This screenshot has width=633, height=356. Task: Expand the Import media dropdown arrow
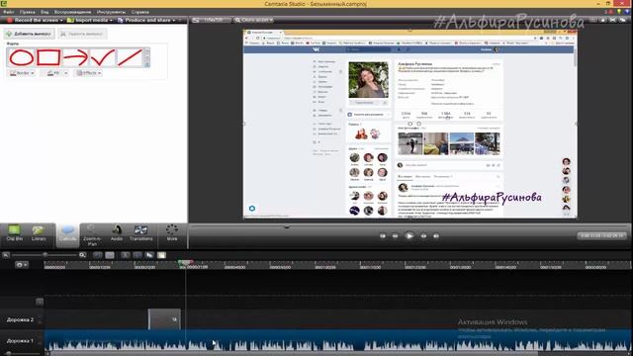pyautogui.click(x=111, y=20)
